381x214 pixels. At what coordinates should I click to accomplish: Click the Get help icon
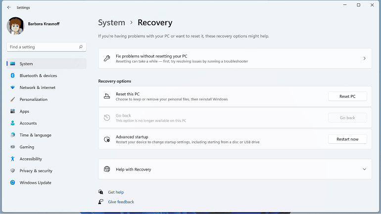click(x=101, y=192)
